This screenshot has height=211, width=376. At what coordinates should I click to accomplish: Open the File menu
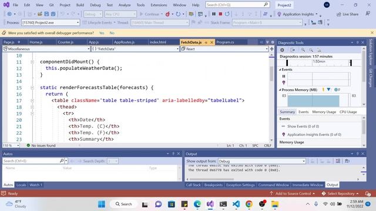coord(15,5)
